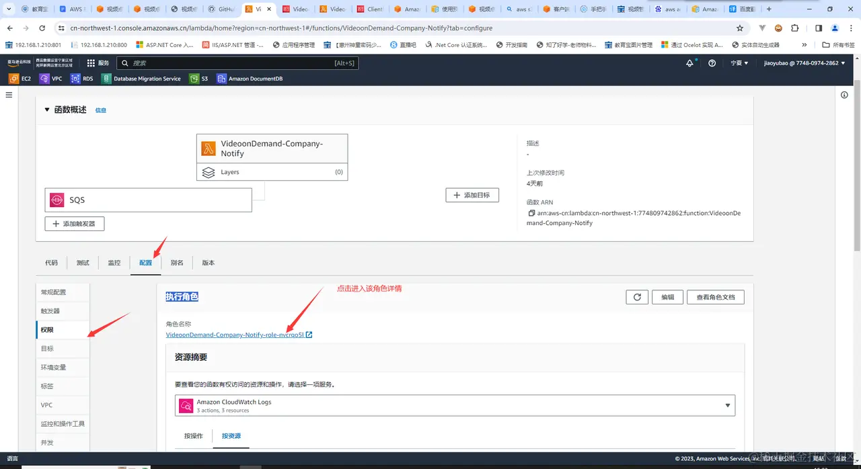The image size is (861, 469).
Task: Switch to the 版本 tab
Action: (x=209, y=263)
